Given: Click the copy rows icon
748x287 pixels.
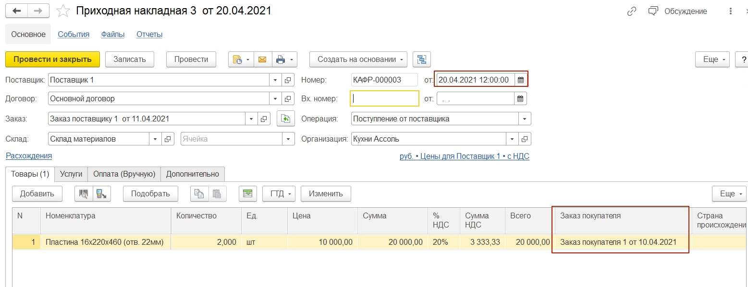Looking at the screenshot, I should coord(199,194).
